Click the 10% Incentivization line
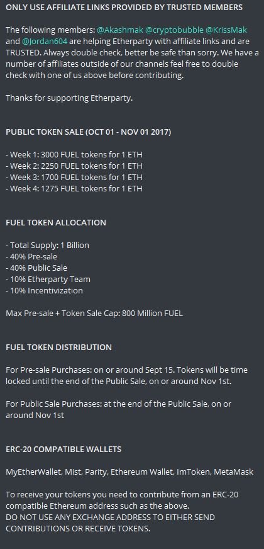This screenshot has width=264, height=549. click(x=45, y=291)
